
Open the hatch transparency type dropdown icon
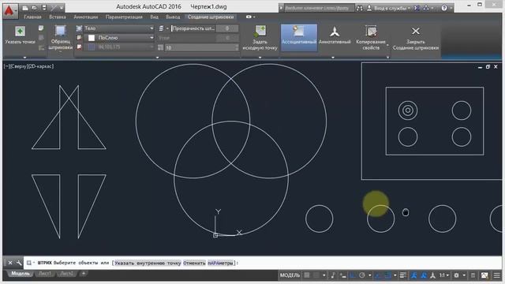click(x=163, y=28)
